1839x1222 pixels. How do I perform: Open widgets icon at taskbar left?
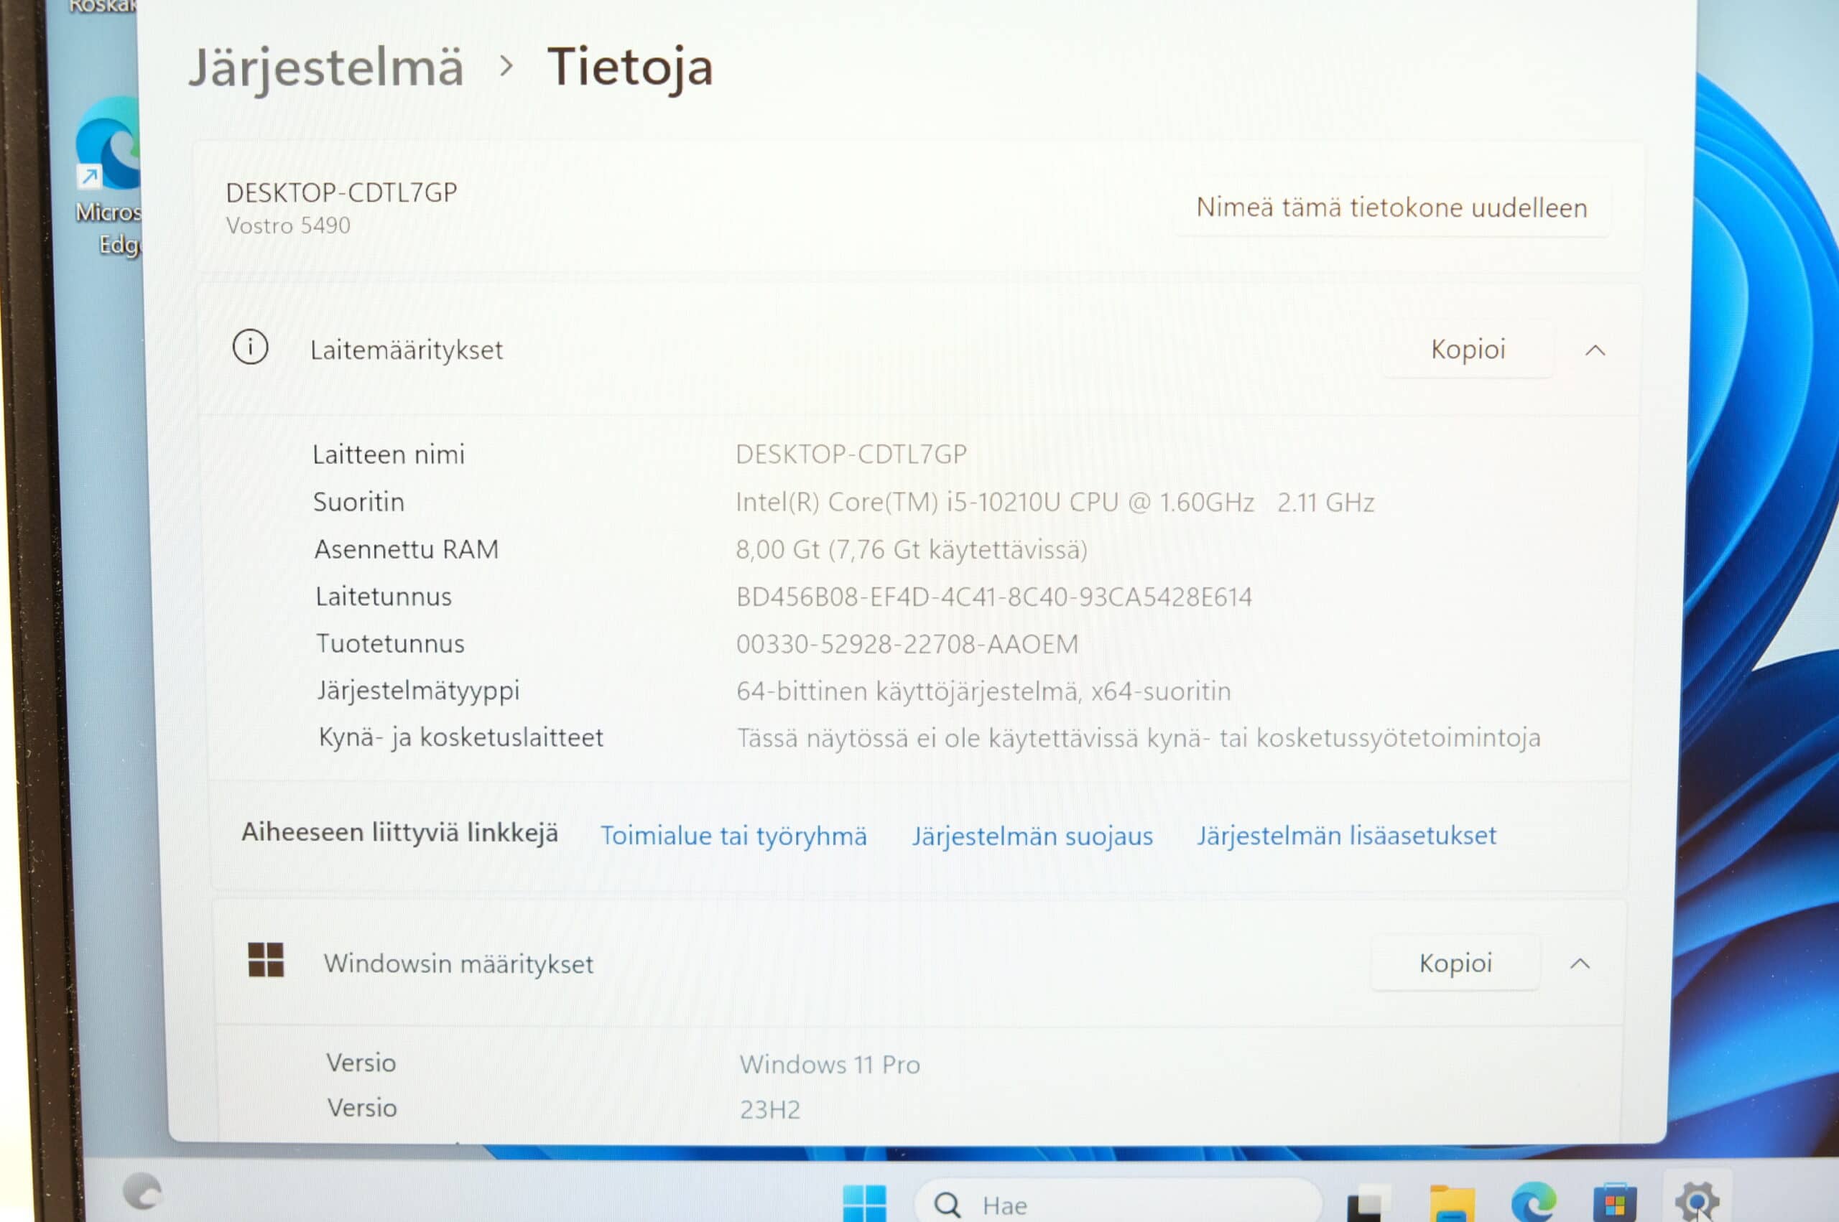142,1191
